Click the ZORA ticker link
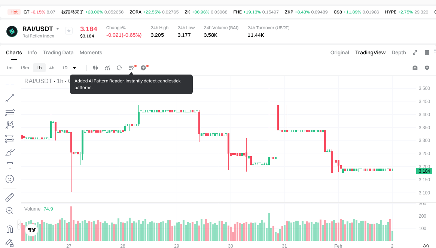 pyautogui.click(x=135, y=12)
